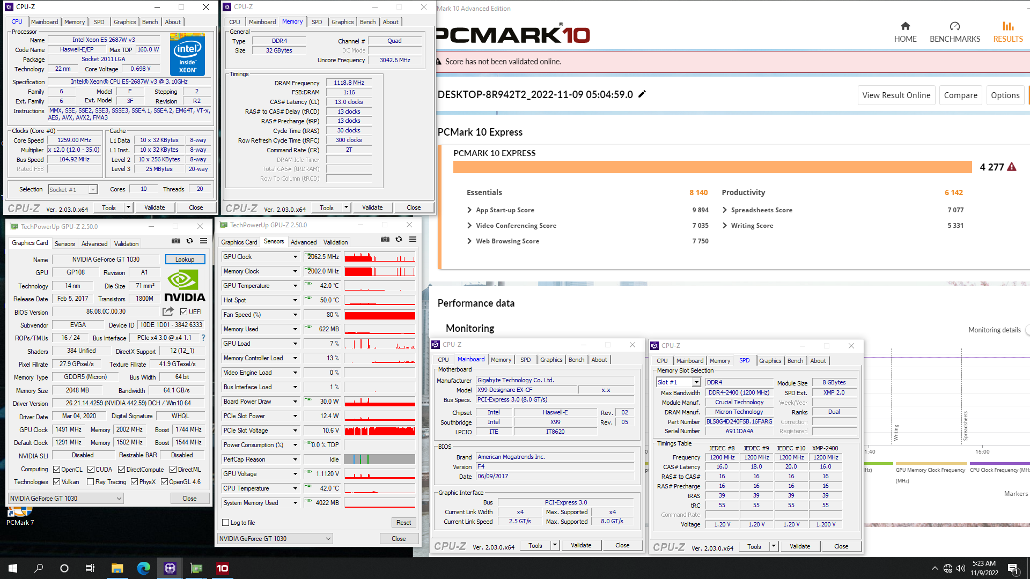Open hamburger menu in GPU-Z Sensors window

413,239
